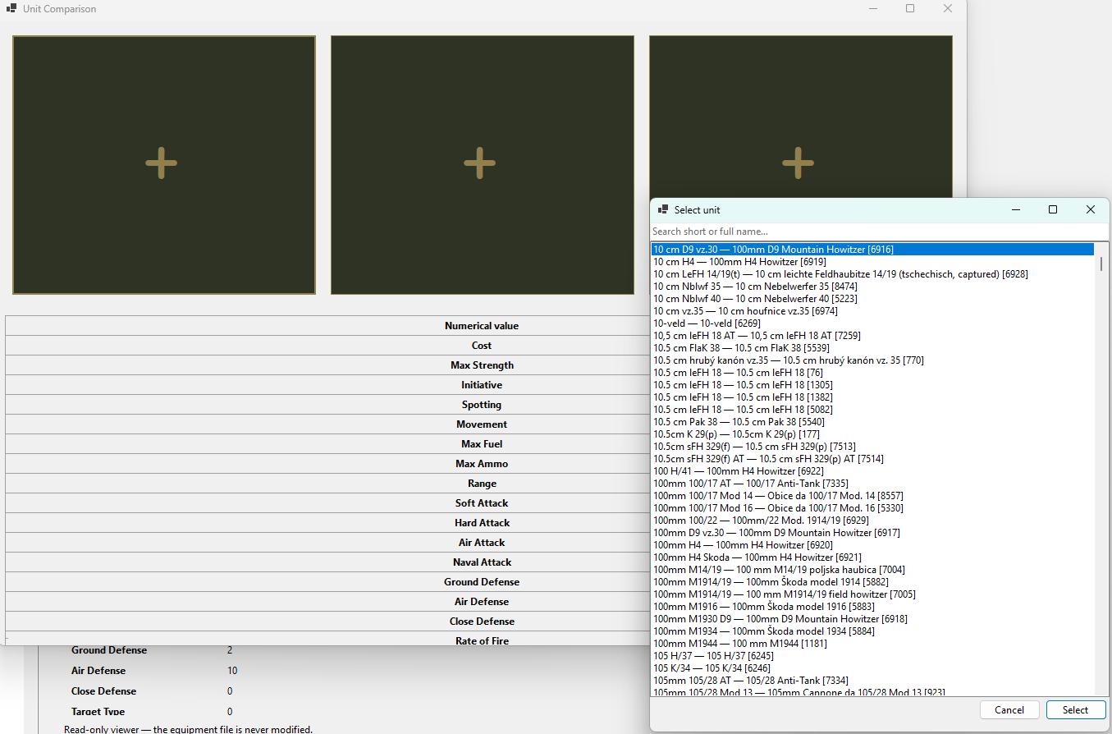Dismiss the dialog with Cancel
The width and height of the screenshot is (1112, 734).
tap(1009, 710)
